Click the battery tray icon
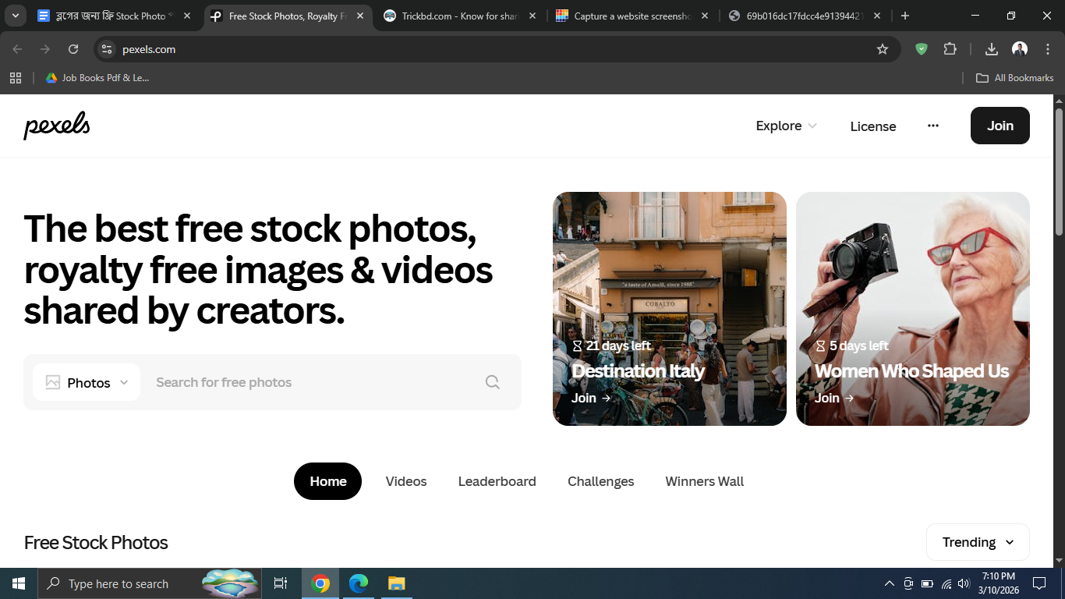 (x=927, y=583)
